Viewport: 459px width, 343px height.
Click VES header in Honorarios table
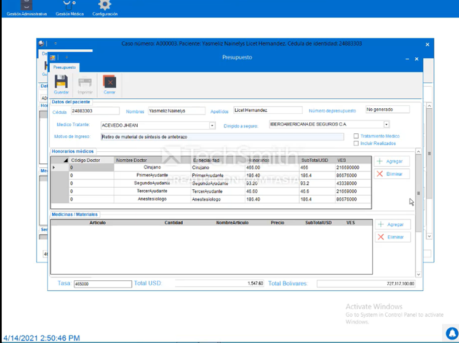[353, 160]
